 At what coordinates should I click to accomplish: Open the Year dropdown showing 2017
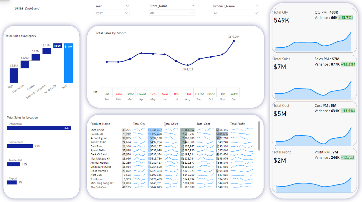point(112,13)
